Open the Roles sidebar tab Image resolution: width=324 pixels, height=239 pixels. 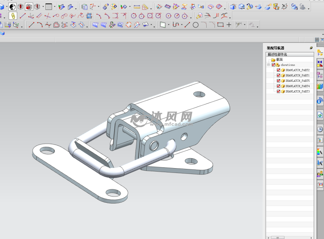tap(320, 174)
